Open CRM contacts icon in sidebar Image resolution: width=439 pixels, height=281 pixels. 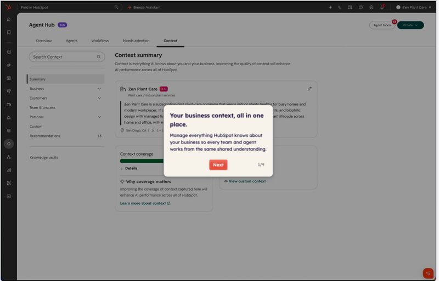pos(9,52)
